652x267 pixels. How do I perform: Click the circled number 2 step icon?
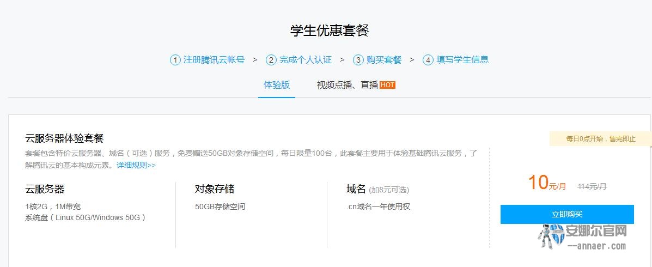[x=271, y=60]
